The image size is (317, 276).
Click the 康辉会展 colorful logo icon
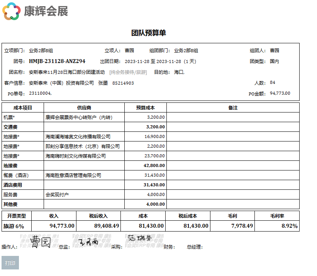[12, 11]
